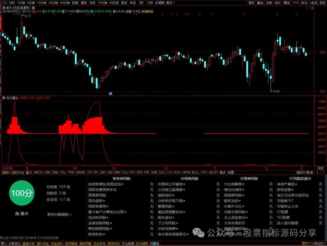327x246 pixels.
Task: Expand 财务造假 risk item
Action: 285,190
